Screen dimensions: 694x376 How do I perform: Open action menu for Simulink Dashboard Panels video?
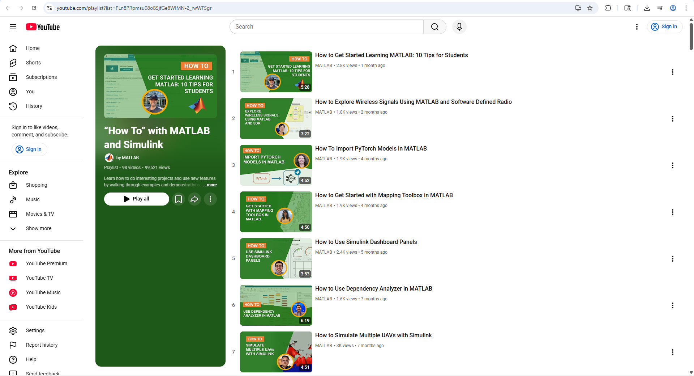673,259
